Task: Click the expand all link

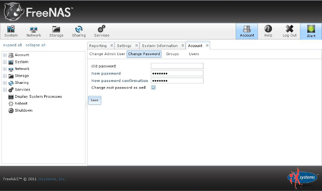Action: 13,45
